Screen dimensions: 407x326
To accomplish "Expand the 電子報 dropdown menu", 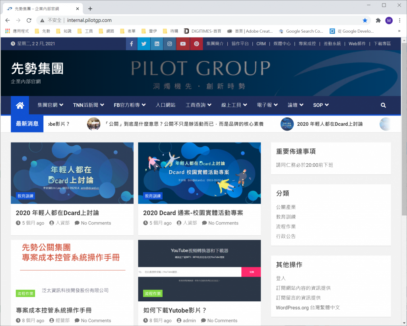I will (267, 105).
